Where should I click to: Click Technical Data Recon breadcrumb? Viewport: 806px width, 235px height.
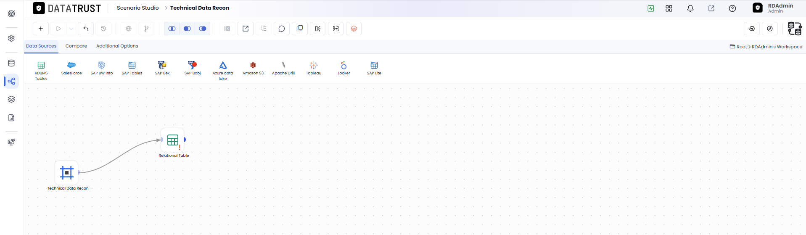200,8
